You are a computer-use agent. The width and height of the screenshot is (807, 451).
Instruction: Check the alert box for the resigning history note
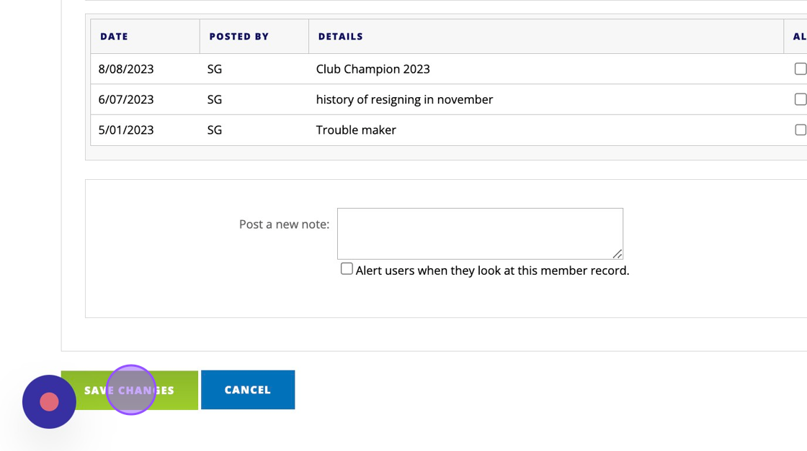click(x=800, y=99)
